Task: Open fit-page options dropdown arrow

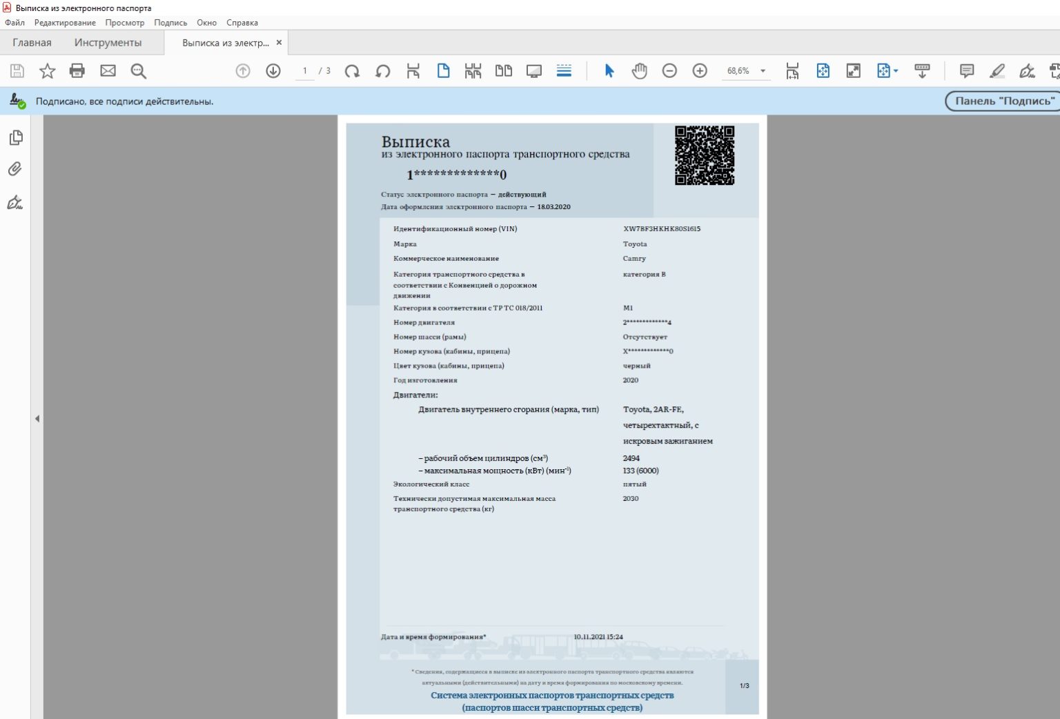Action: [x=896, y=70]
